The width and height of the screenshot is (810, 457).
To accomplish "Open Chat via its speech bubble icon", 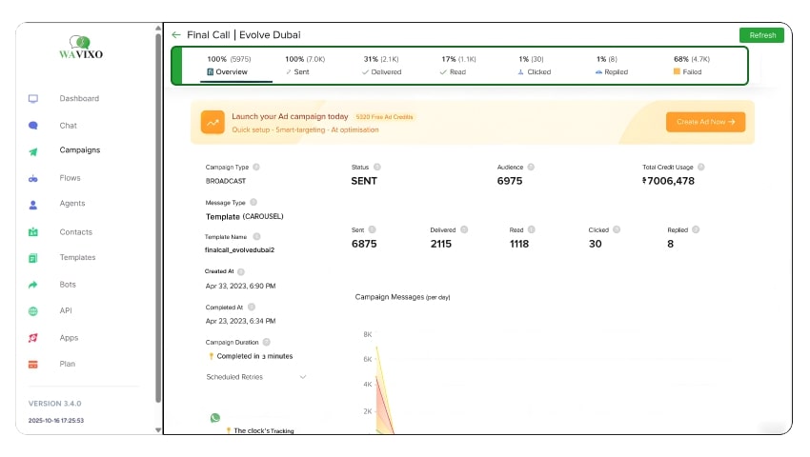I will coord(33,126).
